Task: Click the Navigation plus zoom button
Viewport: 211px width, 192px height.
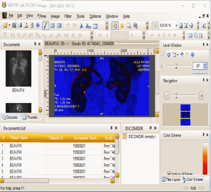Action: point(202,96)
